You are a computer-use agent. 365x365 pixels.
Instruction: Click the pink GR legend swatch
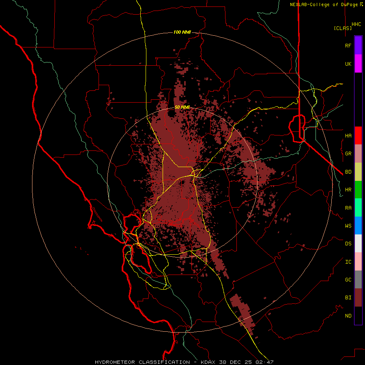click(x=358, y=154)
